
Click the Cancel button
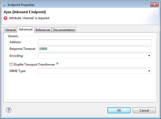pos(144,110)
